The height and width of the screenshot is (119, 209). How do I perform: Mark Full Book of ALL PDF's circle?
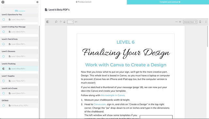tap(4, 105)
